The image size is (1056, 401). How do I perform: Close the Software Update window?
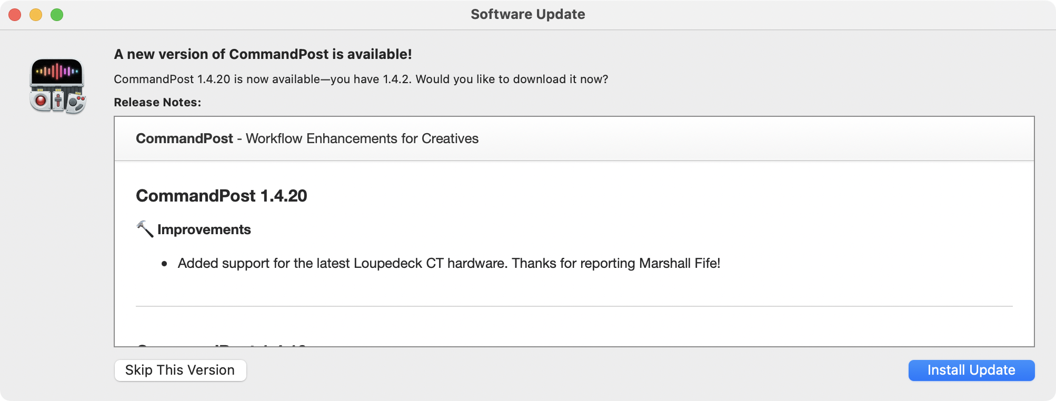click(x=15, y=15)
